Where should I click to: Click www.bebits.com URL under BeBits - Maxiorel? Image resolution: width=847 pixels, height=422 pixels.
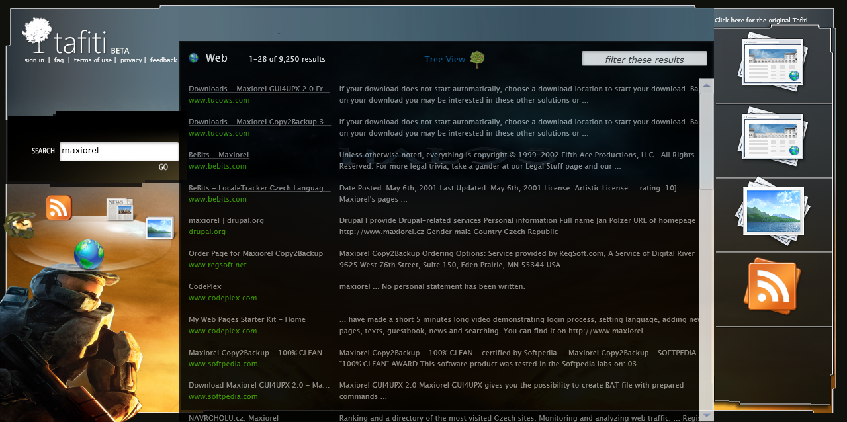(217, 167)
